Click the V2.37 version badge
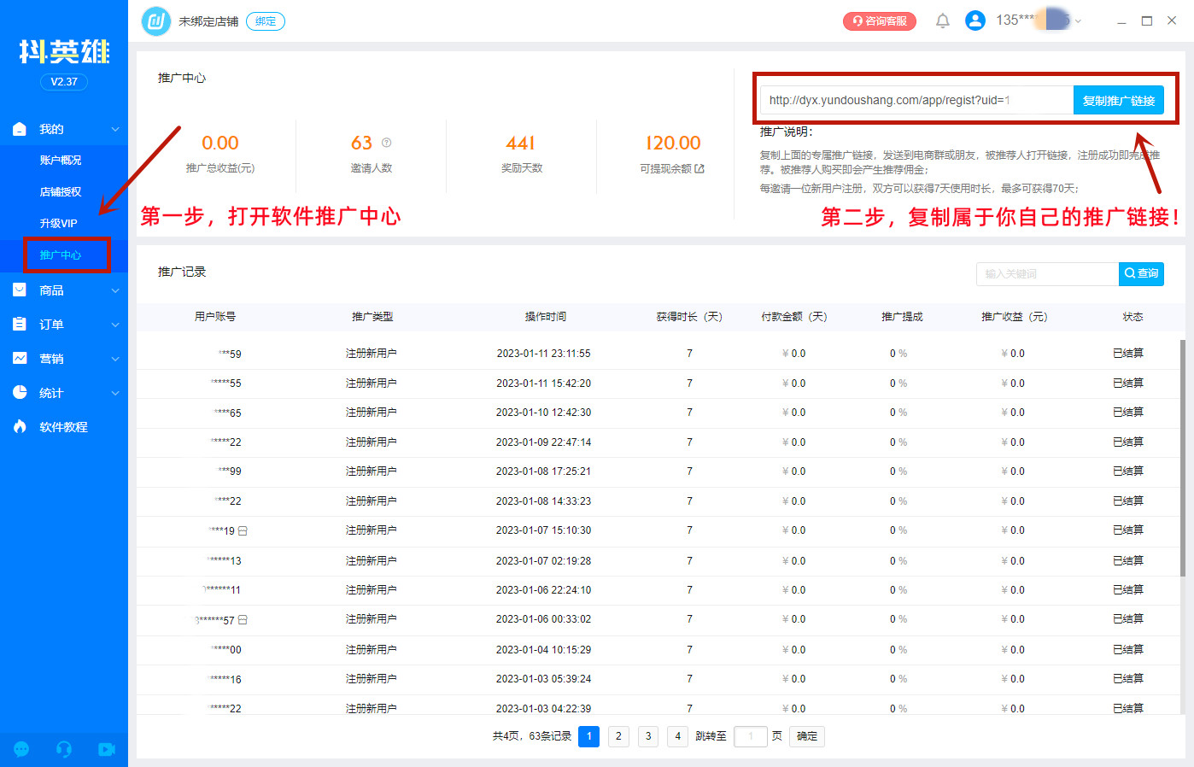The height and width of the screenshot is (767, 1194). pyautogui.click(x=64, y=82)
